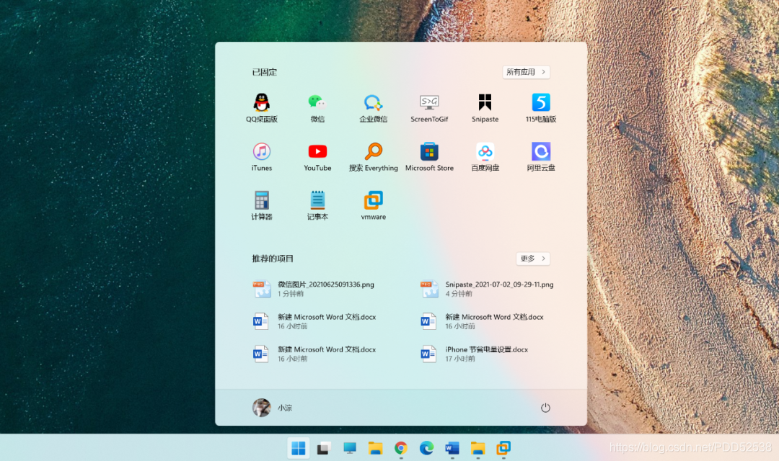
Task: Switch to Word on the taskbar
Action: (452, 448)
